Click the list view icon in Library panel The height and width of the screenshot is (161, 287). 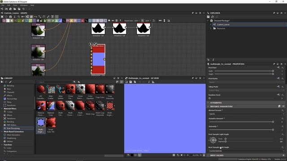[x=117, y=82]
